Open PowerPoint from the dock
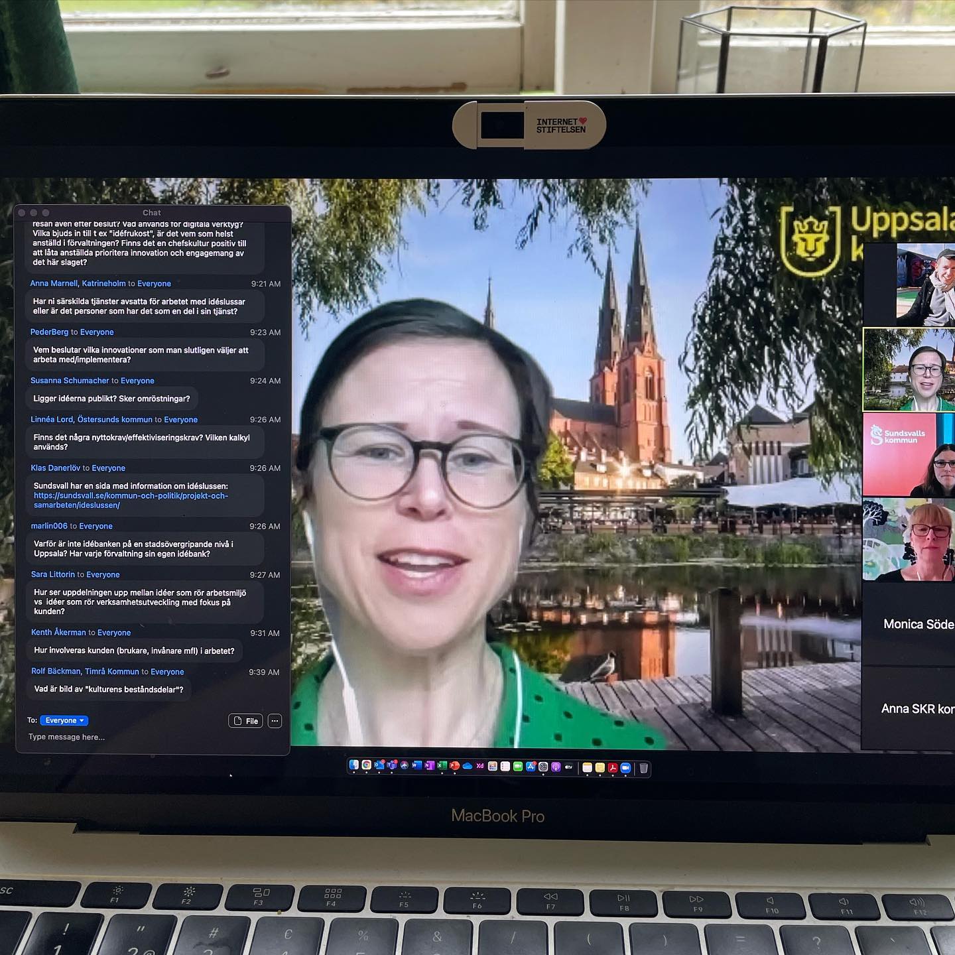 (454, 766)
